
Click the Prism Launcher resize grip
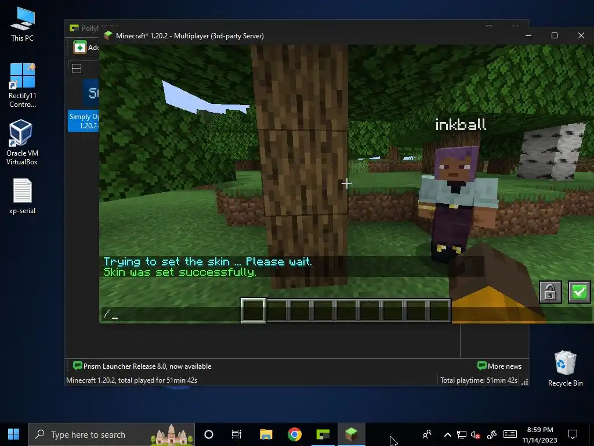tap(524, 382)
